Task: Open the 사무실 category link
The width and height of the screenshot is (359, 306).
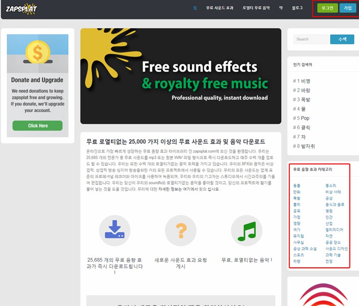Action: (298, 242)
